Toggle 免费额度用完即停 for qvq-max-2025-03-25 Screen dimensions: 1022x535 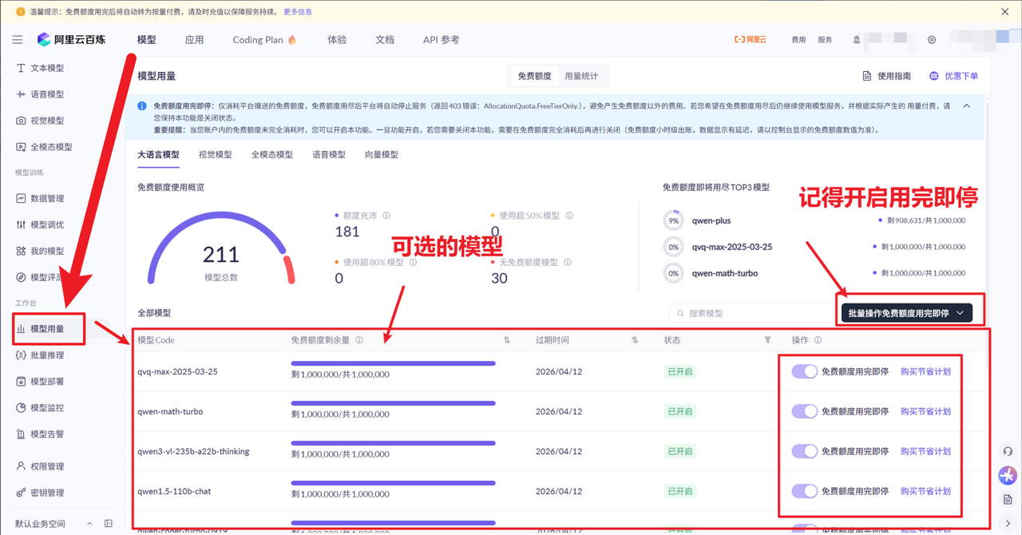pyautogui.click(x=804, y=371)
